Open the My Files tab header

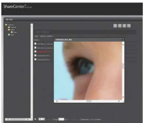pos(9,20)
